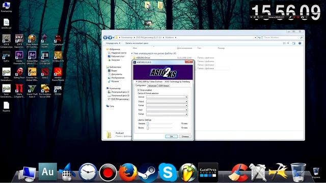
Task: Select the Dota 2 desktop icon
Action: pos(45,73)
